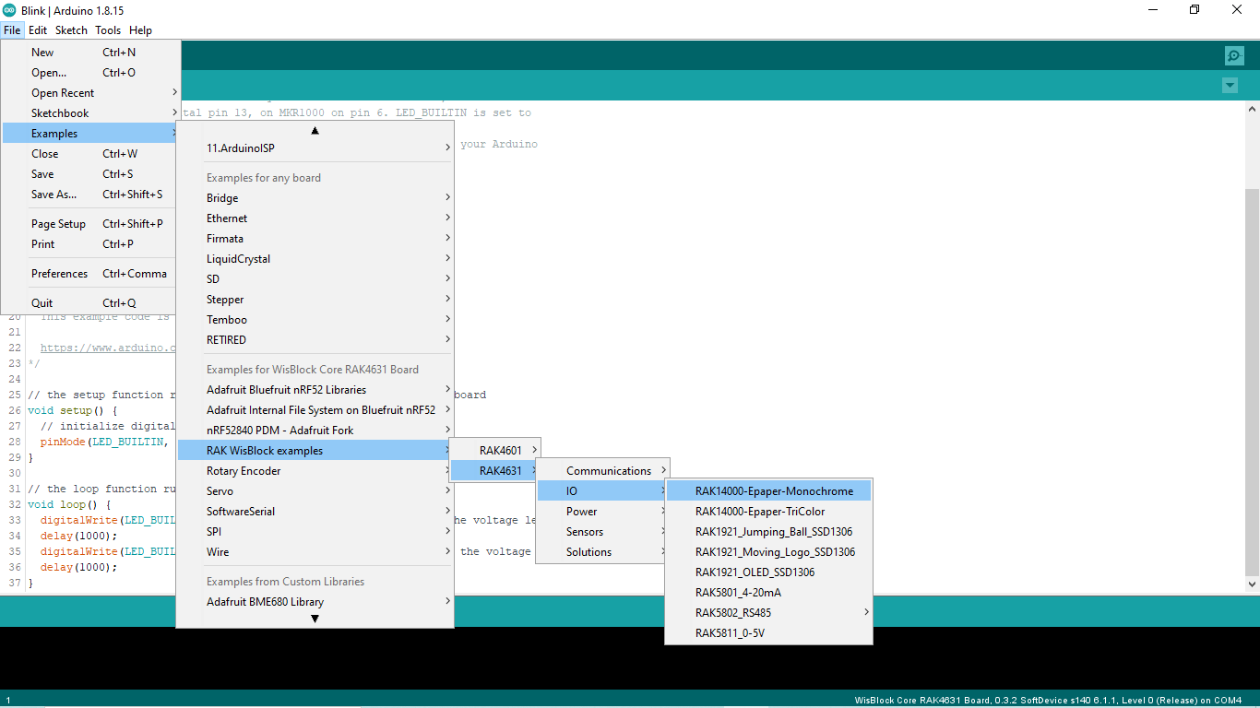Image resolution: width=1260 pixels, height=708 pixels.
Task: Choose Print from the File menu
Action: (90, 244)
